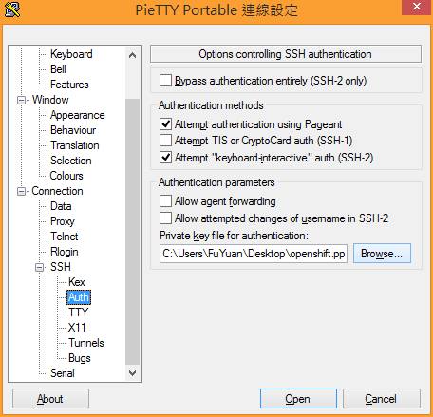Select the Colours category
Viewport: 433px width, 417px height.
pos(66,176)
